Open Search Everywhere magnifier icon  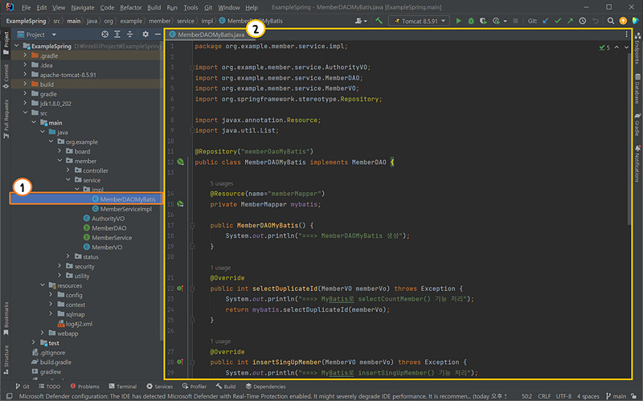coord(611,21)
